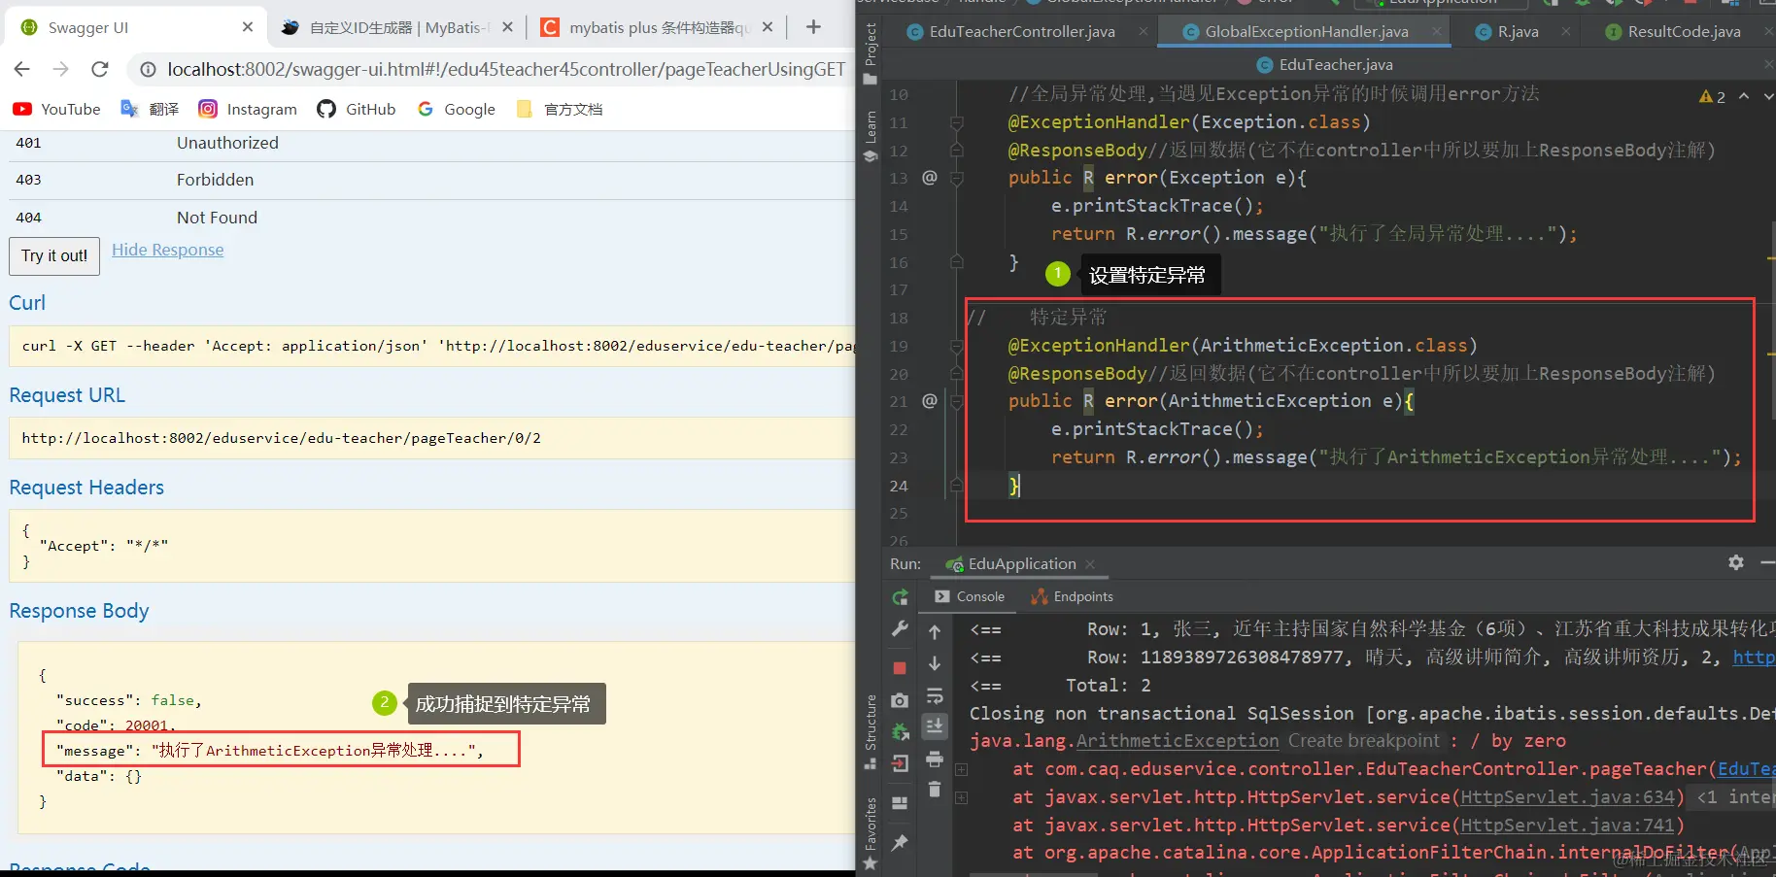
Task: Open the Google bookmark
Action: pyautogui.click(x=456, y=109)
